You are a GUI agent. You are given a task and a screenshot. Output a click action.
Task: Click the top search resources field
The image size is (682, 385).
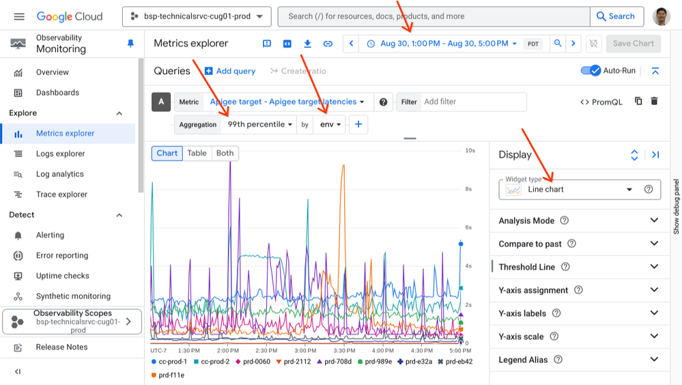434,16
